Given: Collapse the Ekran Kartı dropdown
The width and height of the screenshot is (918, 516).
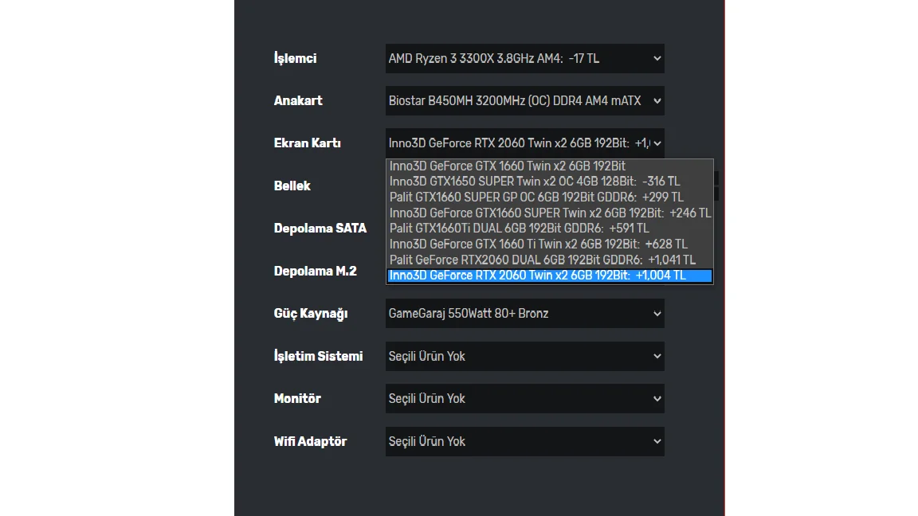Looking at the screenshot, I should [x=524, y=143].
